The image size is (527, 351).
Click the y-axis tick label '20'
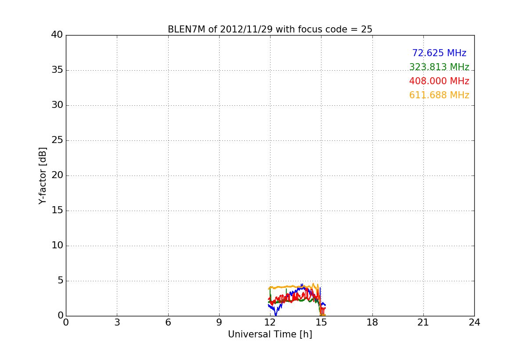click(57, 175)
